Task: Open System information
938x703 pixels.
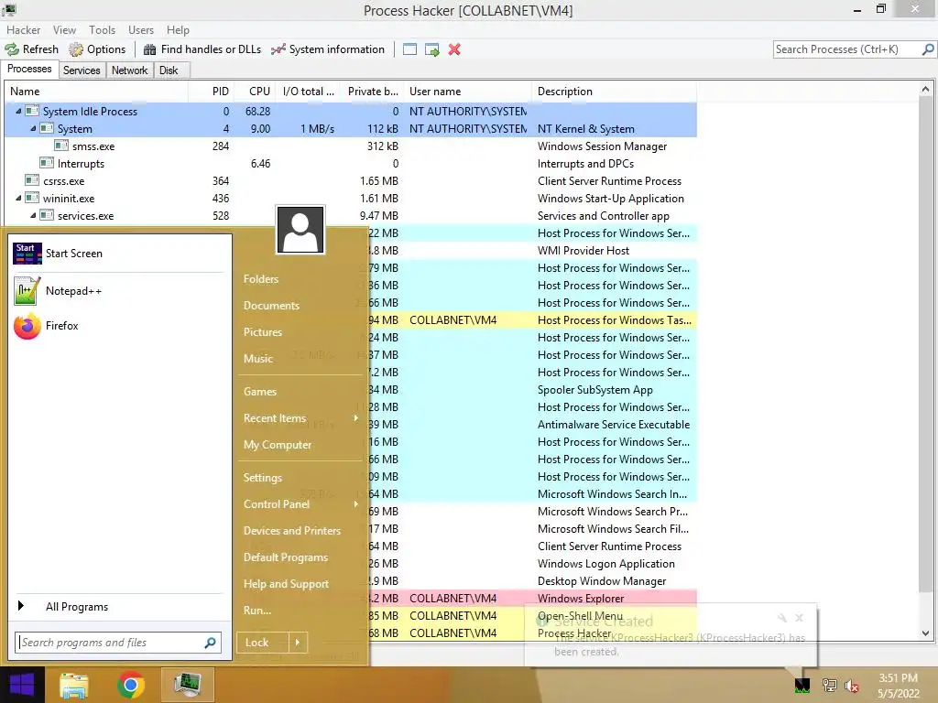Action: (x=328, y=49)
